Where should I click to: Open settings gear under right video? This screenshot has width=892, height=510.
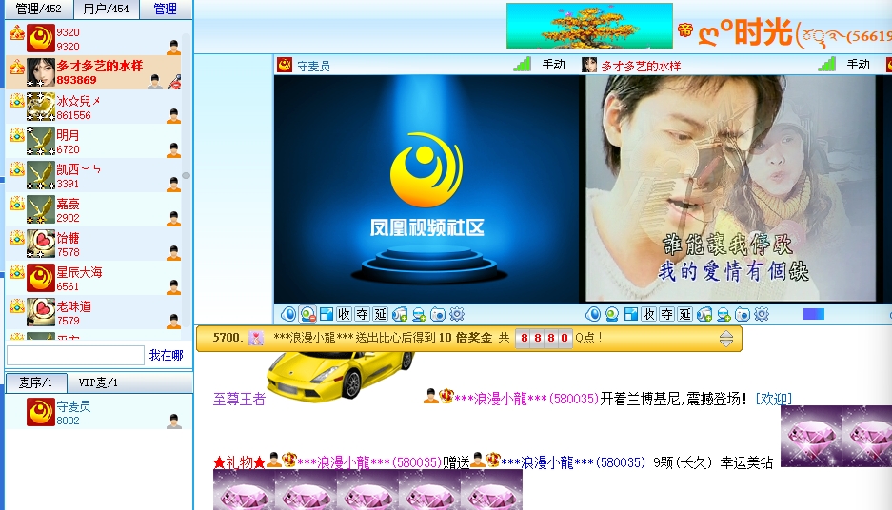pos(761,314)
